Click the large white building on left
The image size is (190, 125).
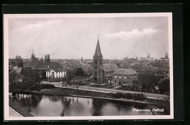[x=56, y=74]
